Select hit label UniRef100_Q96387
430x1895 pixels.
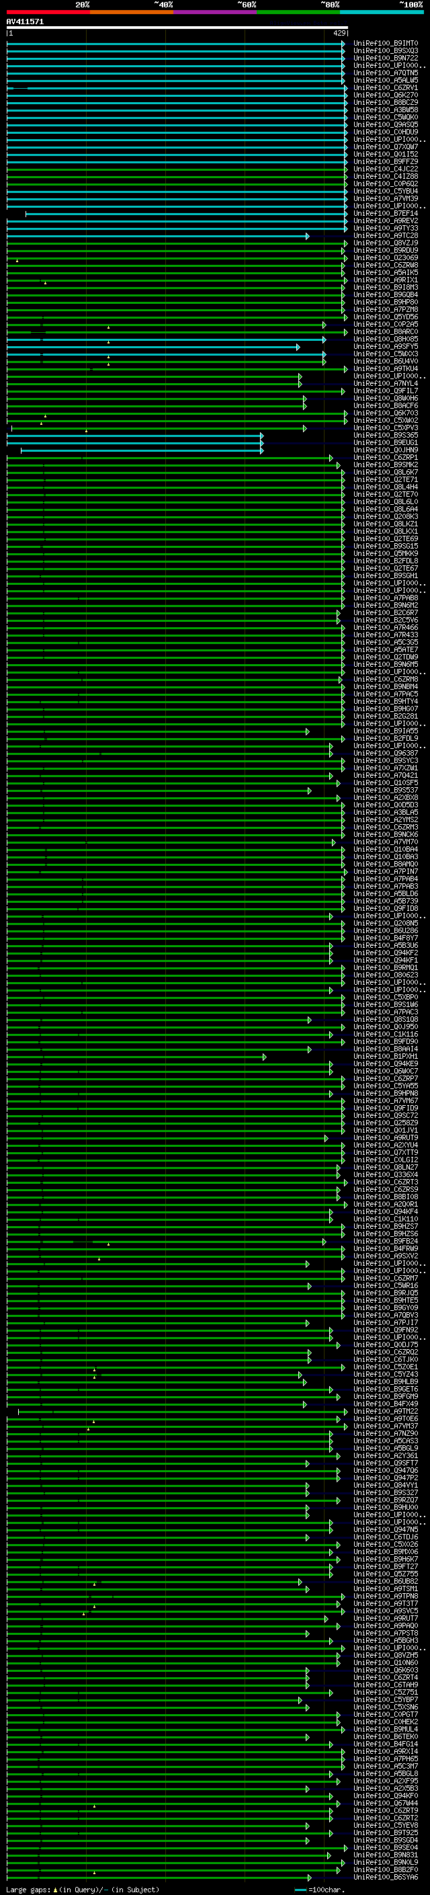coord(386,754)
